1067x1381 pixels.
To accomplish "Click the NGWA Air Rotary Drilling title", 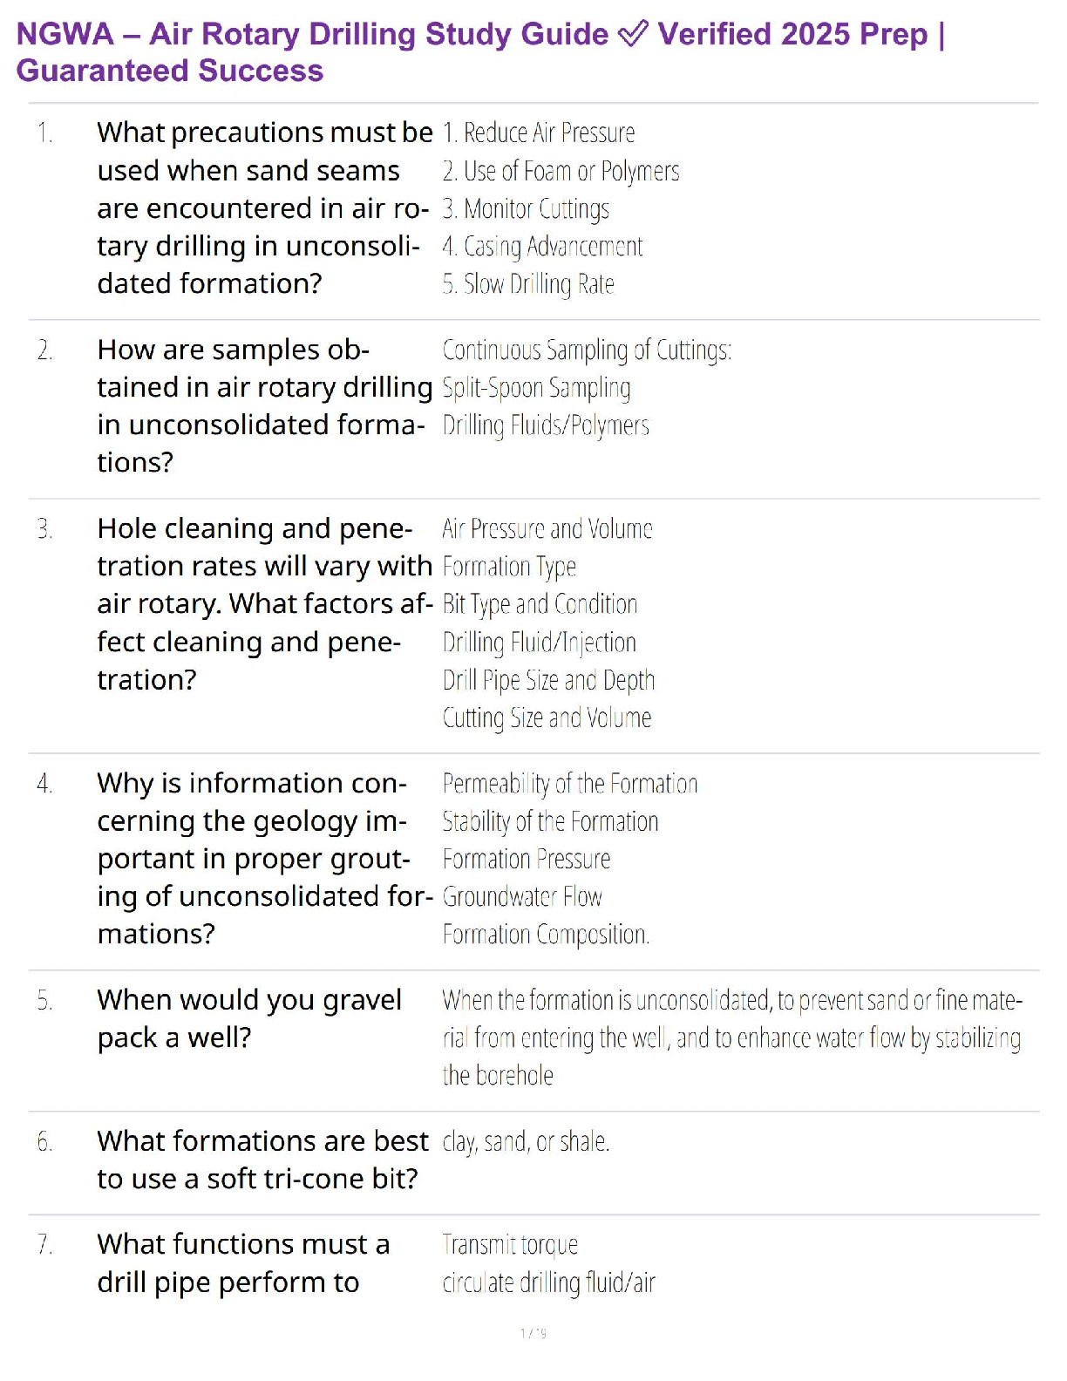I will click(312, 34).
